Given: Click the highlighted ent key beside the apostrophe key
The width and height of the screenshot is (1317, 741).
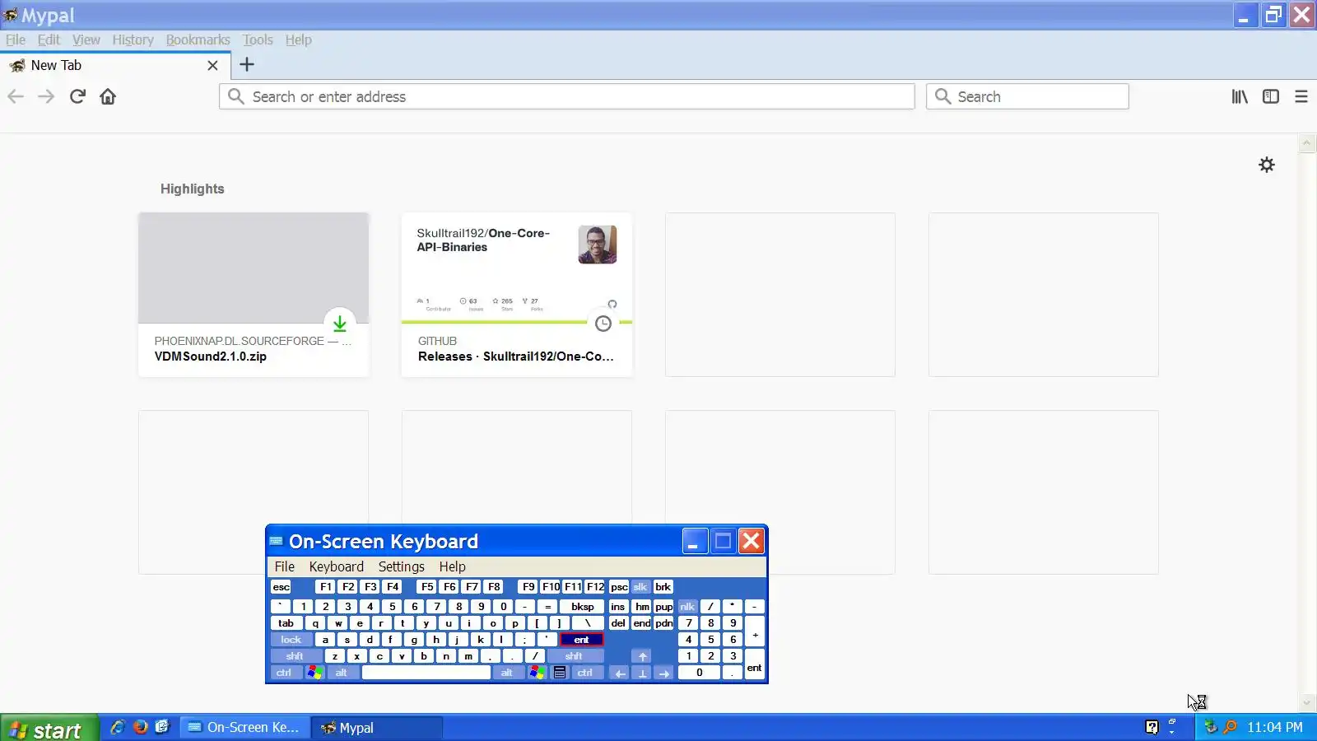Looking at the screenshot, I should coord(581,640).
